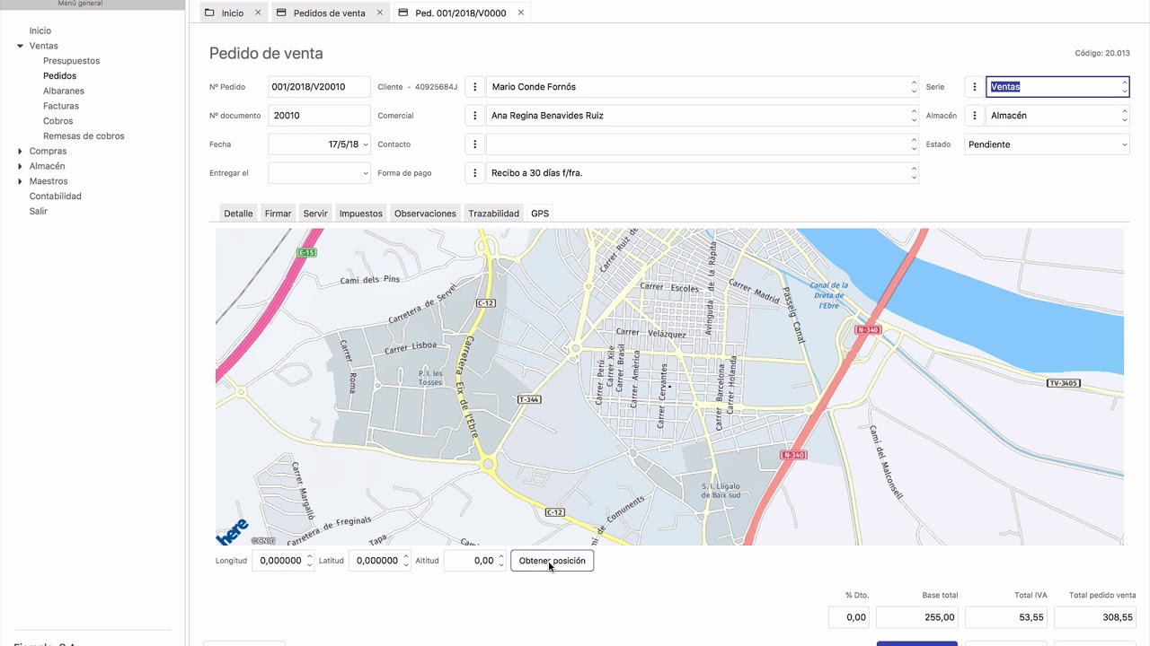The height and width of the screenshot is (646, 1150).
Task: Open the Almacén field three-dot options menu
Action: pyautogui.click(x=975, y=116)
